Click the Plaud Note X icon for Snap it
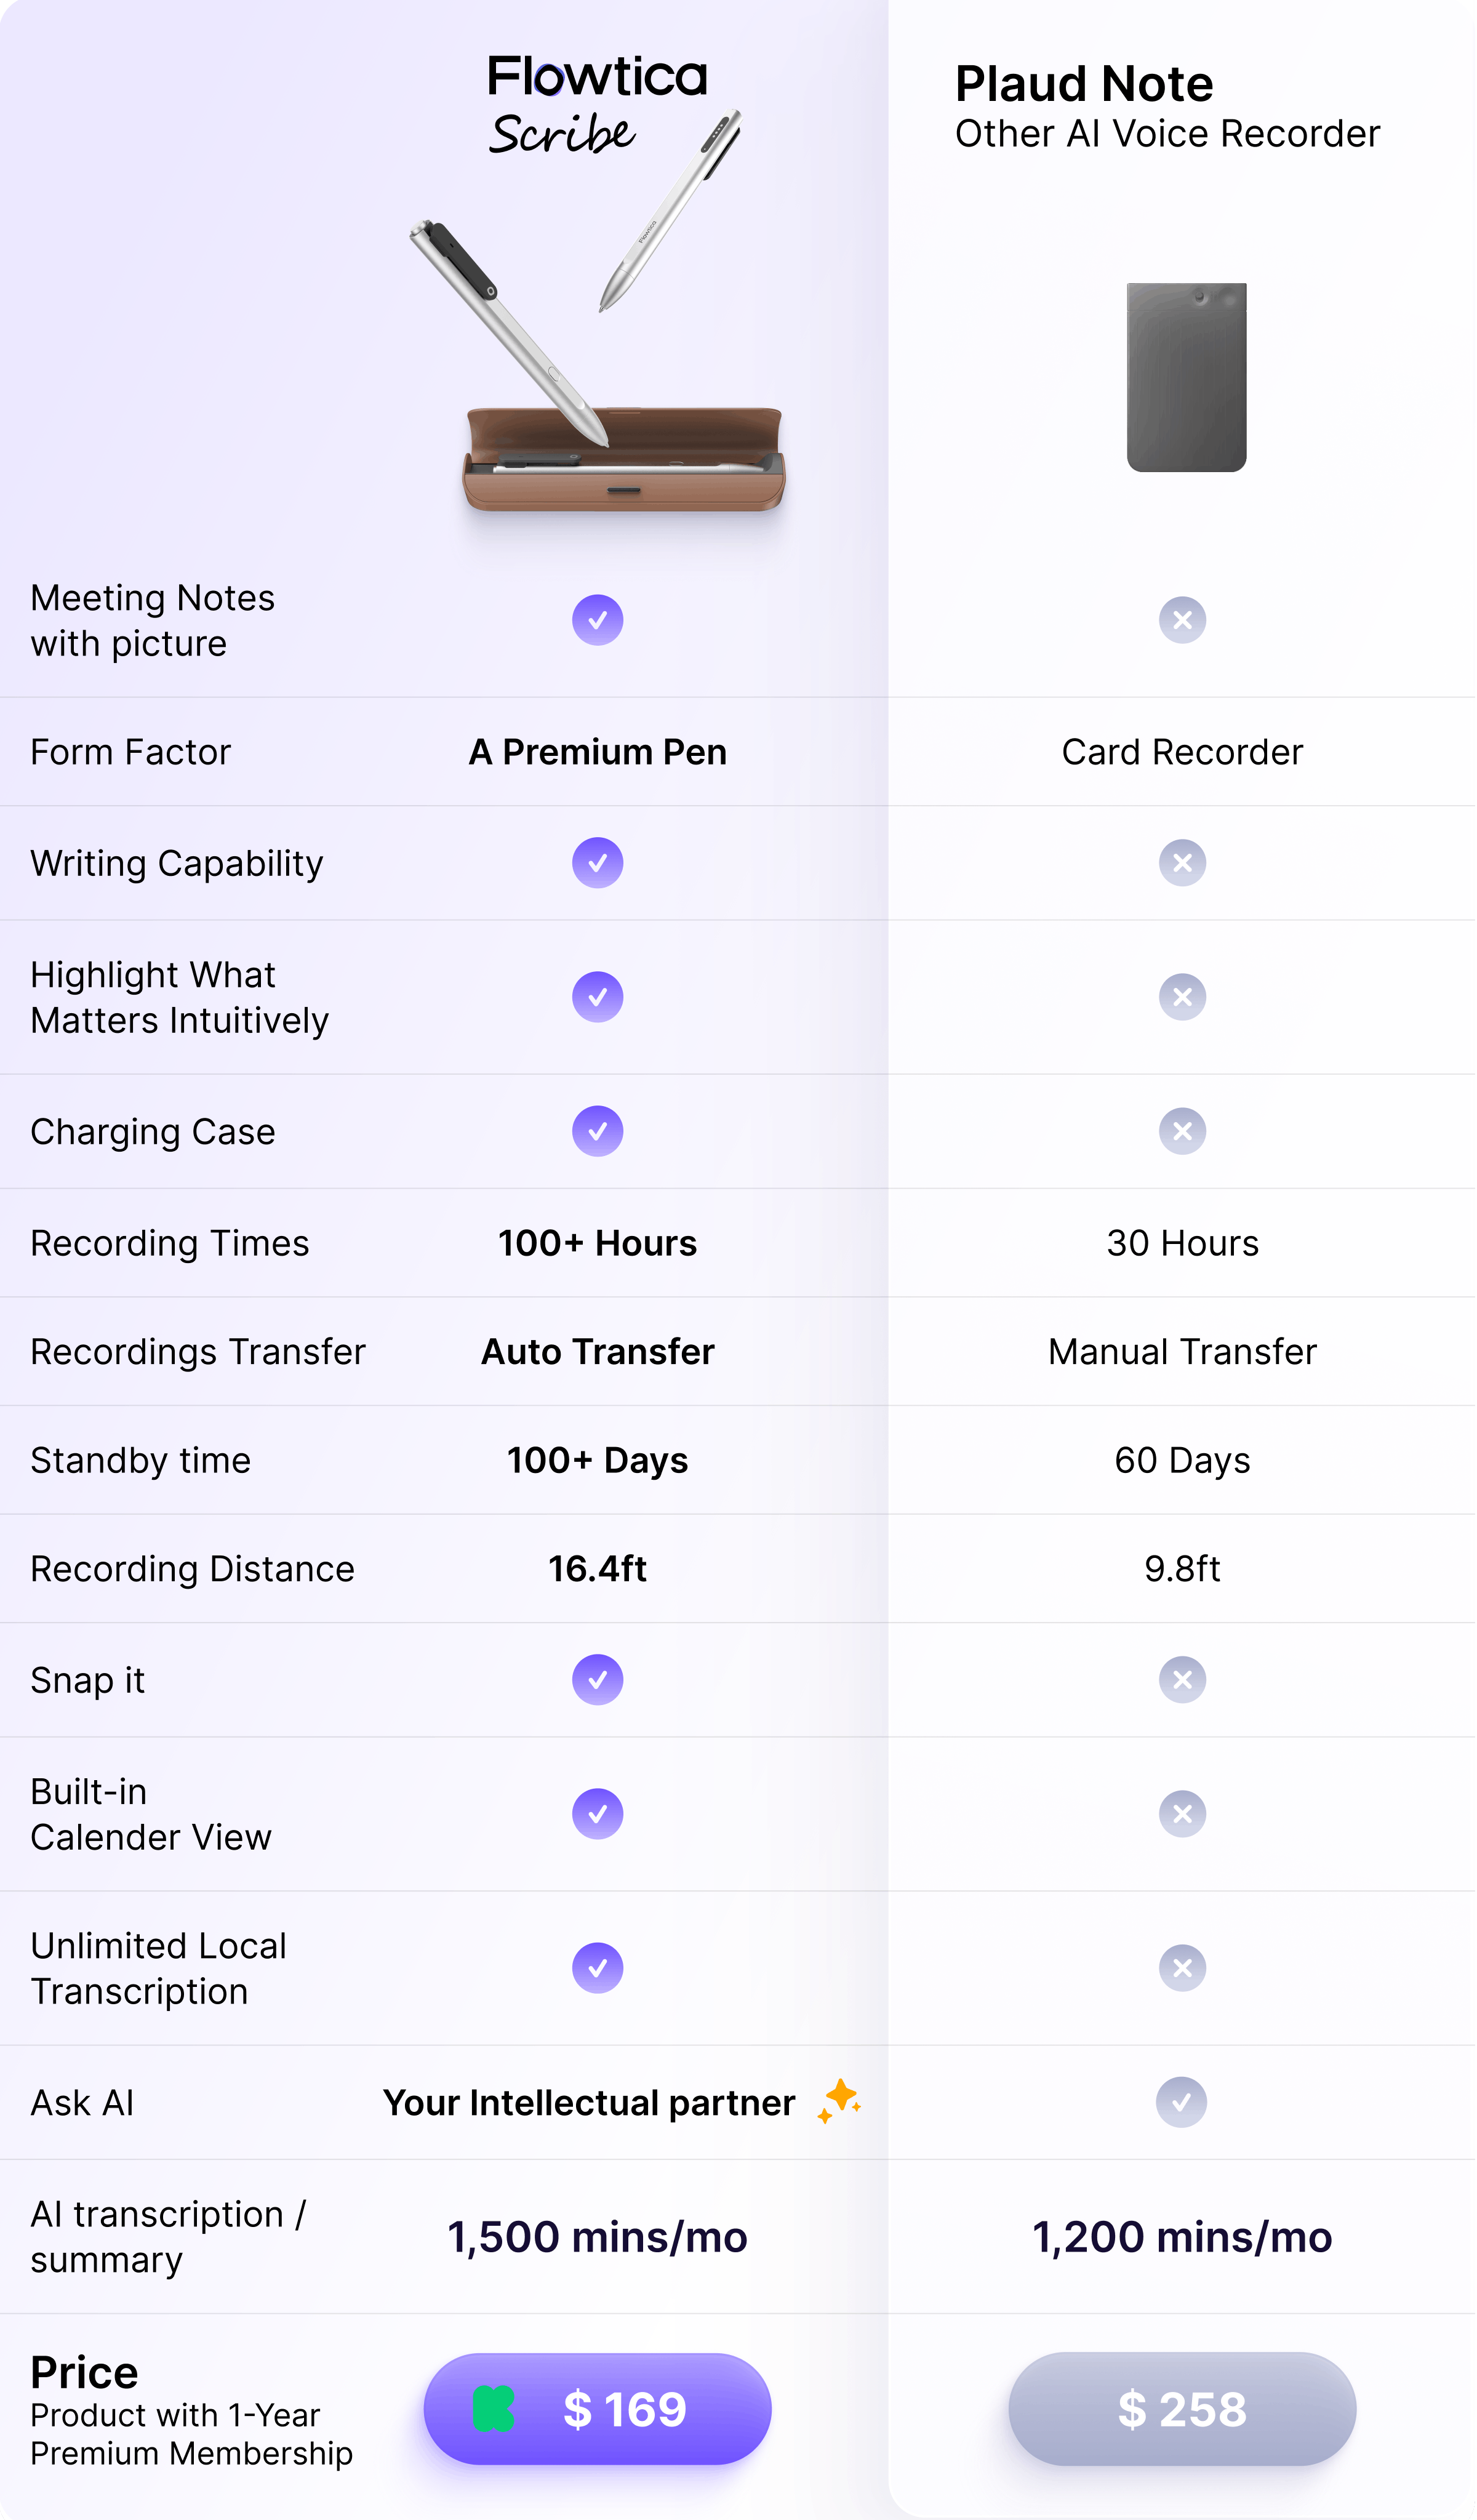Image resolution: width=1477 pixels, height=2520 pixels. coord(1182,1680)
